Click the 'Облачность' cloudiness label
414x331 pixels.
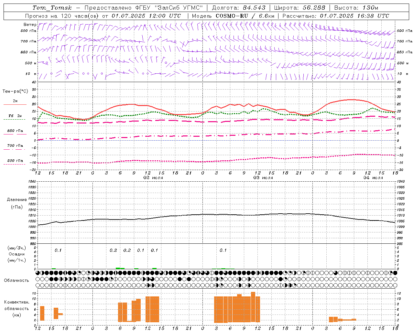(16, 281)
